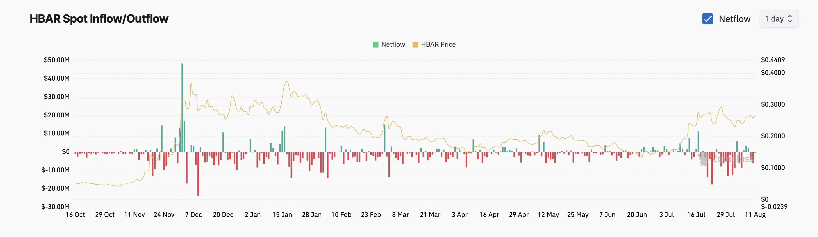Click the yellow HBAR Price legend swatch
Image resolution: width=818 pixels, height=237 pixels.
(x=415, y=44)
